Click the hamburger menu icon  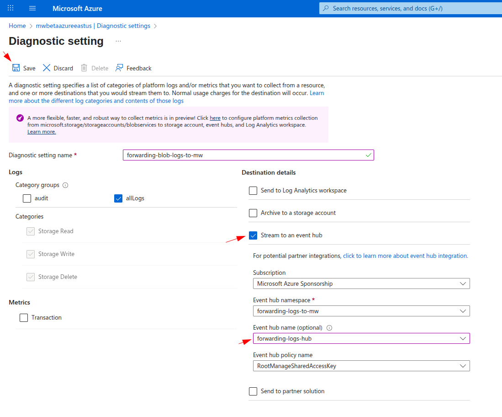click(x=32, y=8)
